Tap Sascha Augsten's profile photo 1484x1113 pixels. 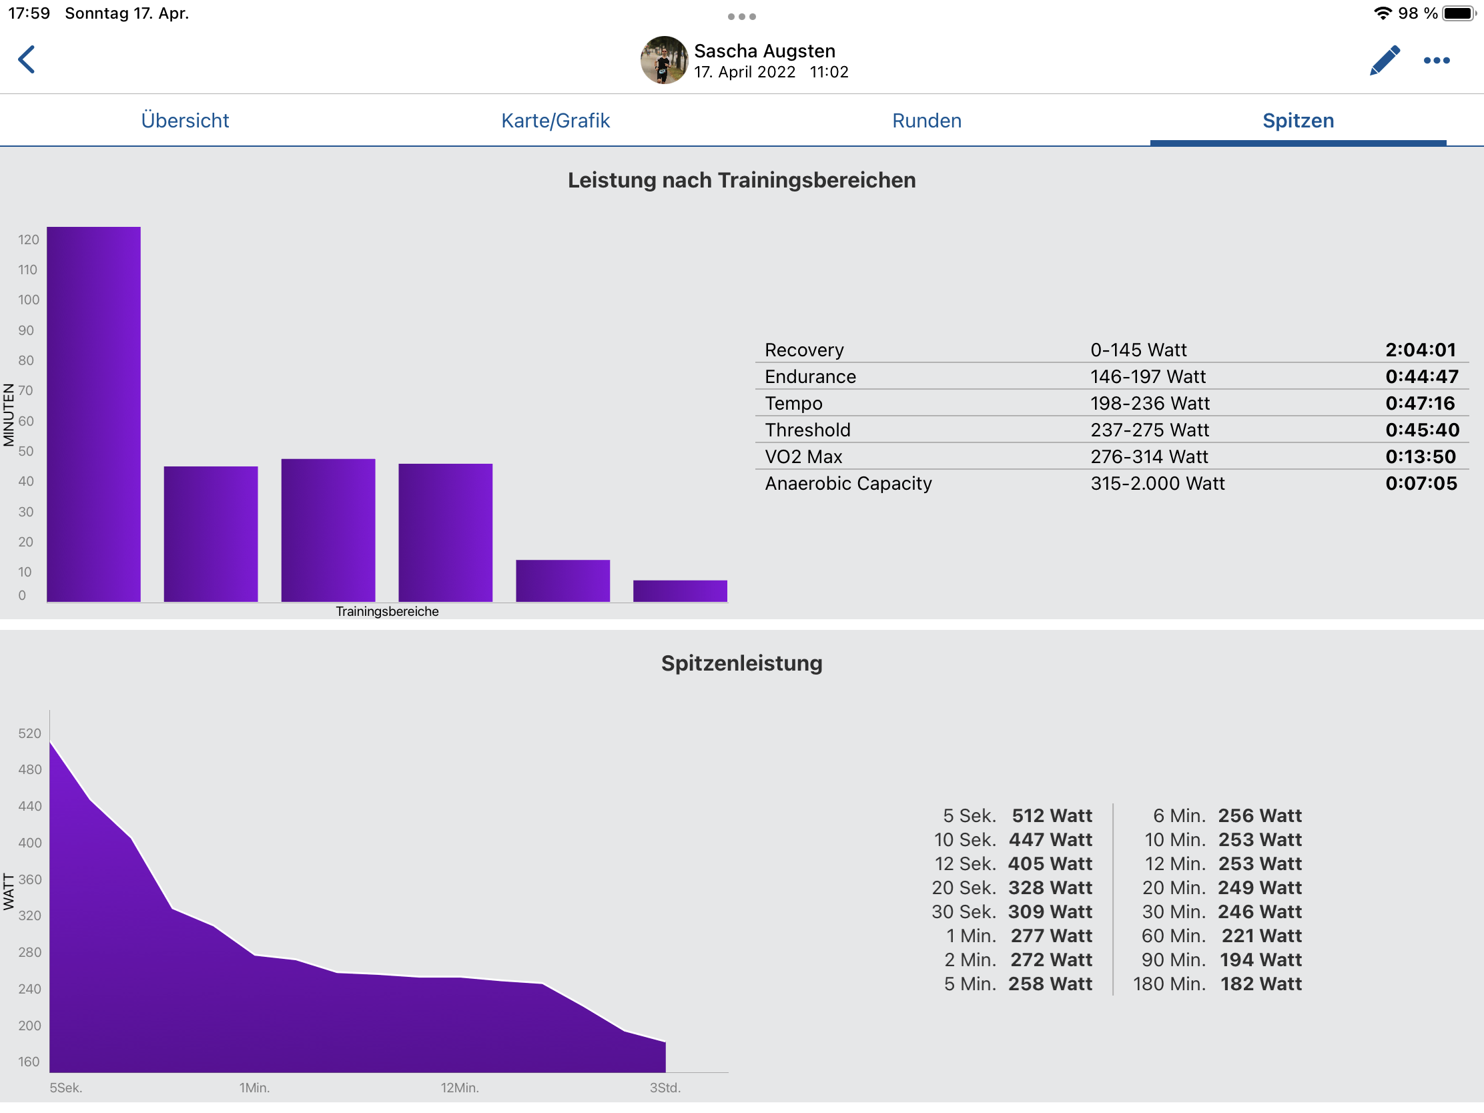click(x=663, y=60)
